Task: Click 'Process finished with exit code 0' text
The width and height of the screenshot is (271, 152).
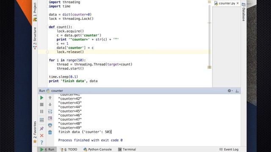Action: coord(90,140)
